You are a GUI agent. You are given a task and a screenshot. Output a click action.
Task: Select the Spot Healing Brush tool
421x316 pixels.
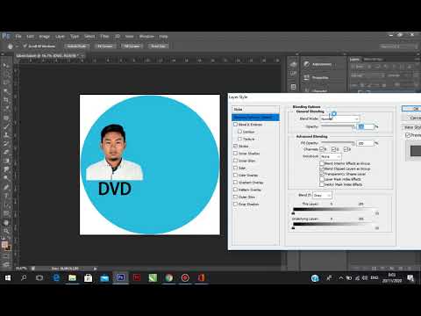pos(6,118)
